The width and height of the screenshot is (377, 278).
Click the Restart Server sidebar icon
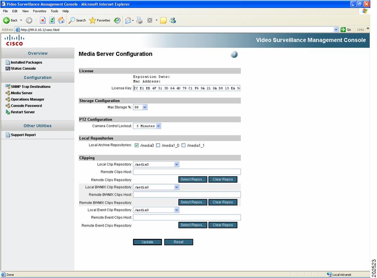(x=8, y=112)
